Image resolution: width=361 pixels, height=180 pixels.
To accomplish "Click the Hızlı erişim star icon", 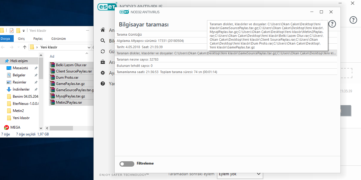I will 7,61.
